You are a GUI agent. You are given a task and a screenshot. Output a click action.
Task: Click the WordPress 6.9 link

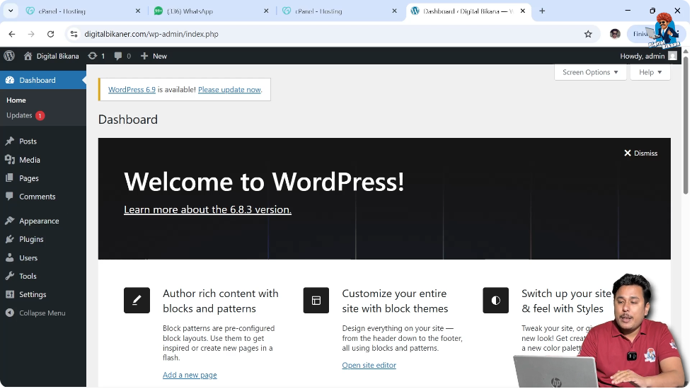coord(132,90)
